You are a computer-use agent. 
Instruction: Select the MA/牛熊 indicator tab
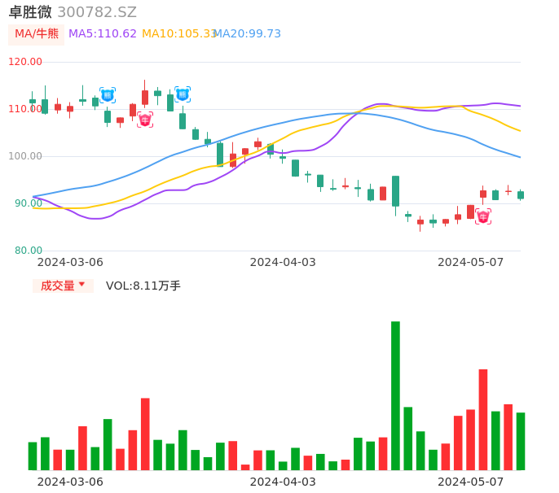[36, 34]
